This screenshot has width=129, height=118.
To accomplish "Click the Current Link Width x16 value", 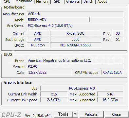I will [x=54, y=94].
